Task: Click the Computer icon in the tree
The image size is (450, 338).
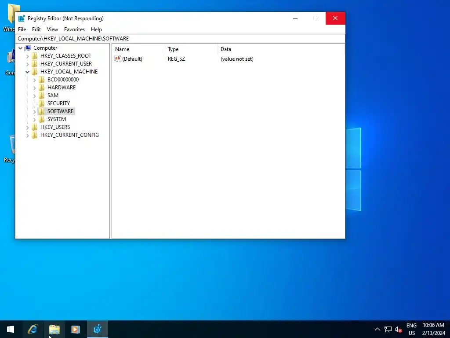Action: pos(28,48)
